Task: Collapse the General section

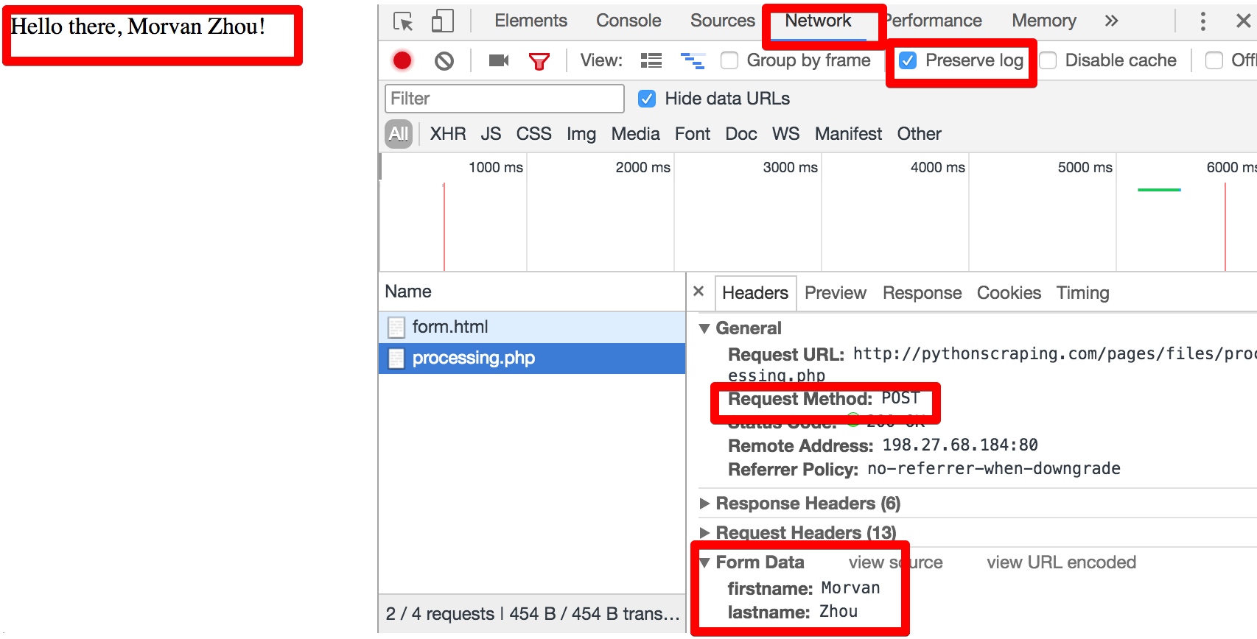Action: click(705, 328)
